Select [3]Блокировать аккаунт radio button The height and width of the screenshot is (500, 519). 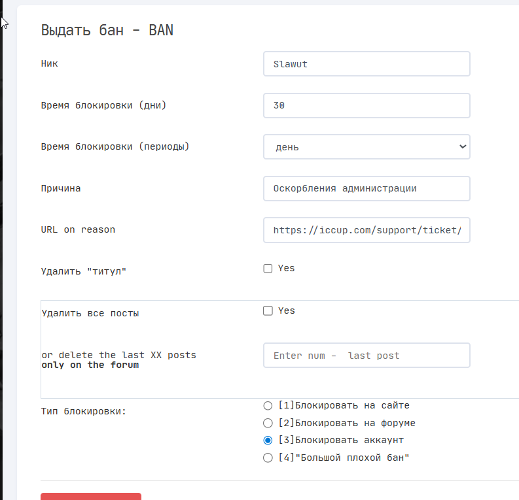(x=268, y=441)
